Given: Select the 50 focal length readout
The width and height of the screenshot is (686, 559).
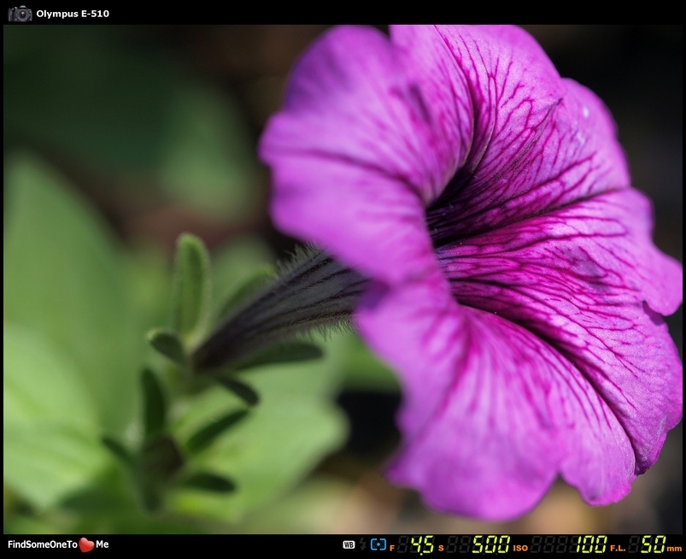Looking at the screenshot, I should [x=653, y=544].
